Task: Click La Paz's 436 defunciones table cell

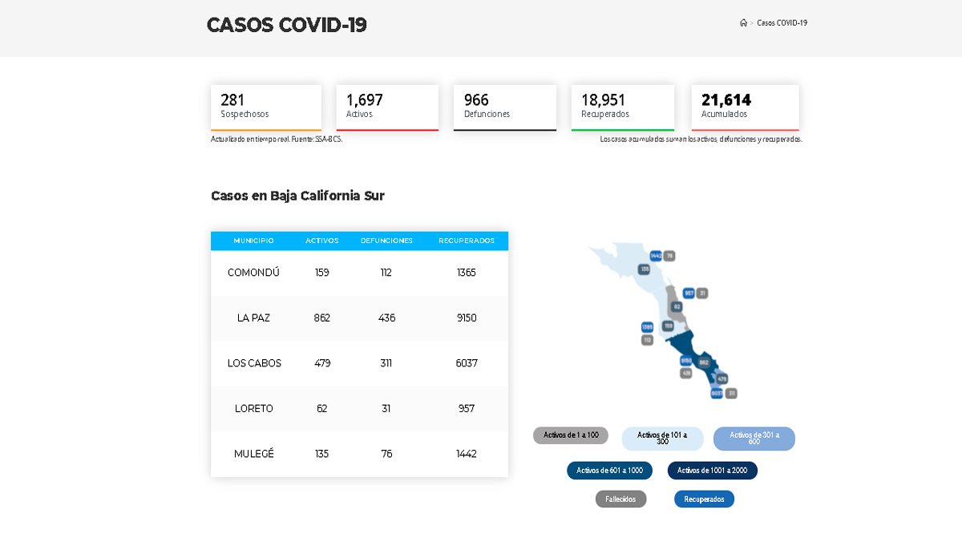Action: click(386, 318)
